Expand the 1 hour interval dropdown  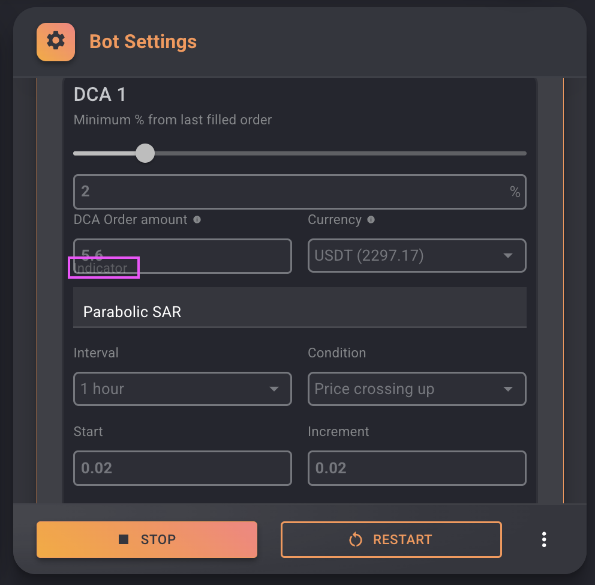[182, 389]
